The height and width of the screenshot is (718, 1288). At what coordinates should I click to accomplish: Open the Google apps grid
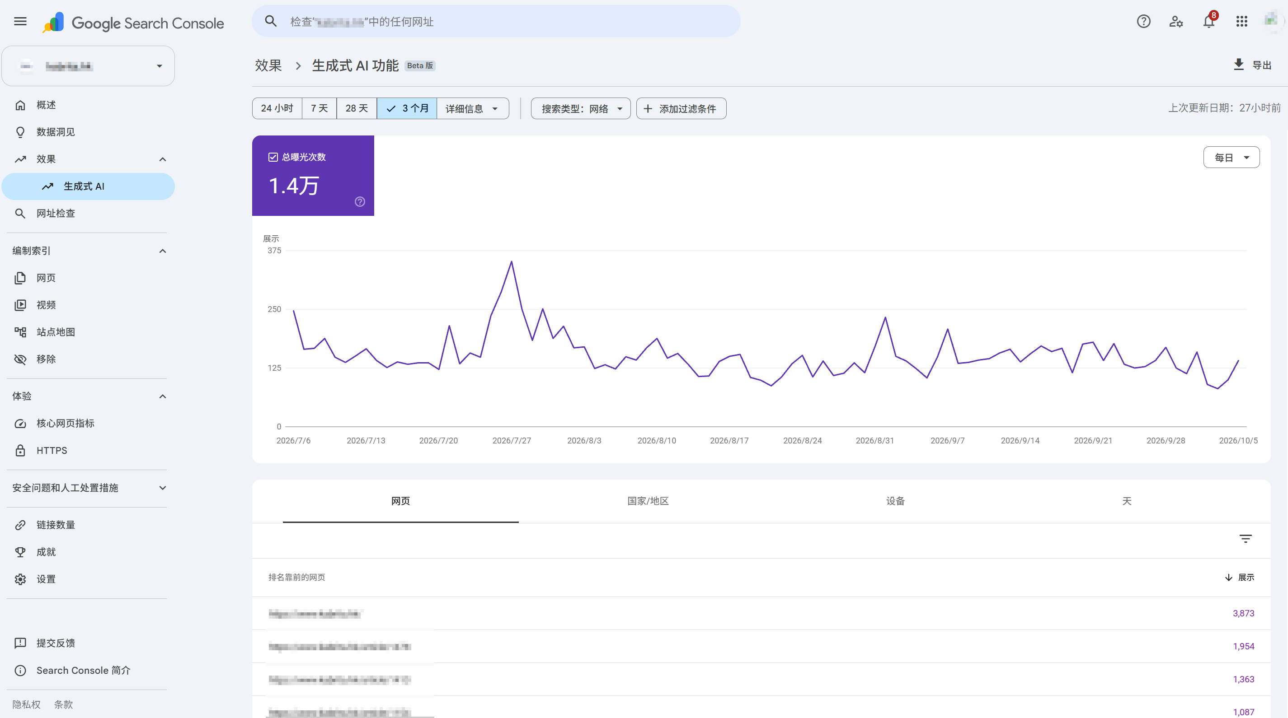[x=1241, y=22]
